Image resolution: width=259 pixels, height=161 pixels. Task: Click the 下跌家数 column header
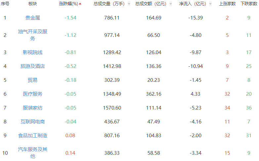pos(249,4)
